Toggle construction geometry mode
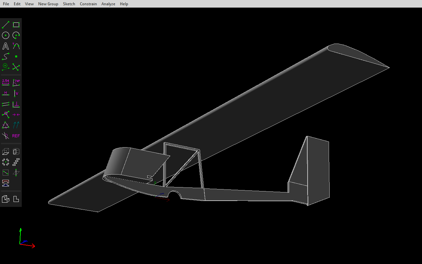 point(6,136)
